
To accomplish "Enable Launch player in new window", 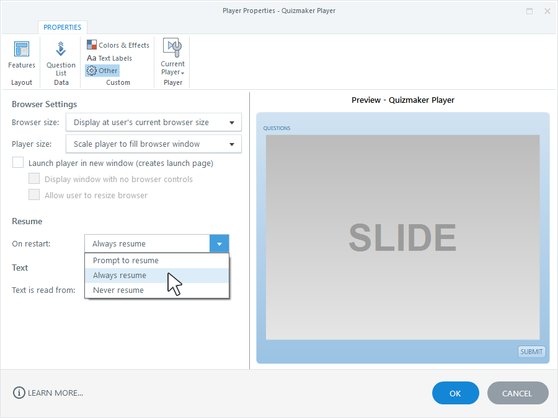I will [18, 163].
